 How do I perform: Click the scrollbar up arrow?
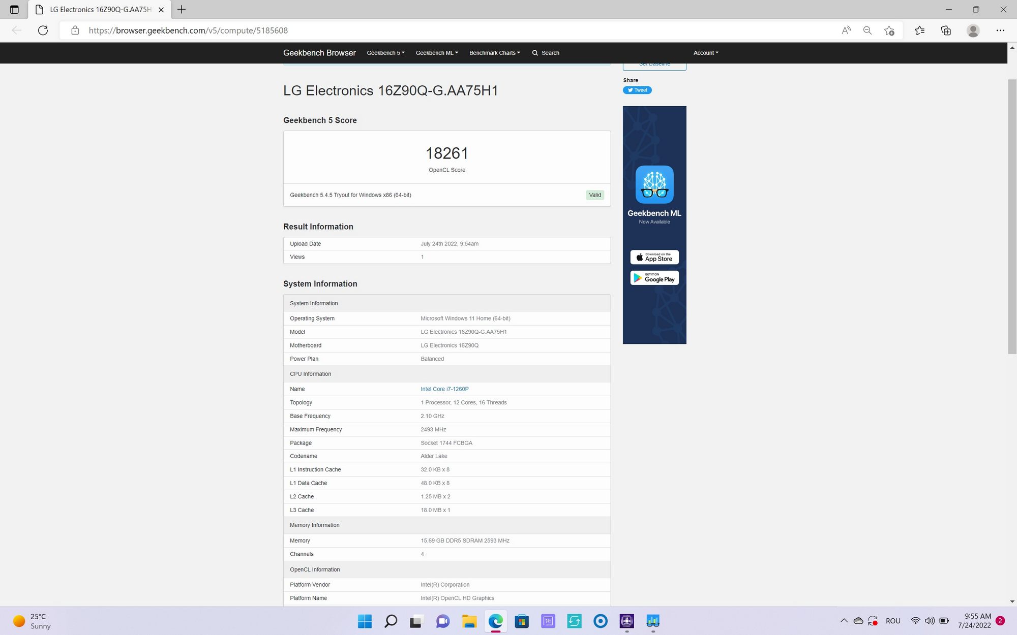point(1012,47)
